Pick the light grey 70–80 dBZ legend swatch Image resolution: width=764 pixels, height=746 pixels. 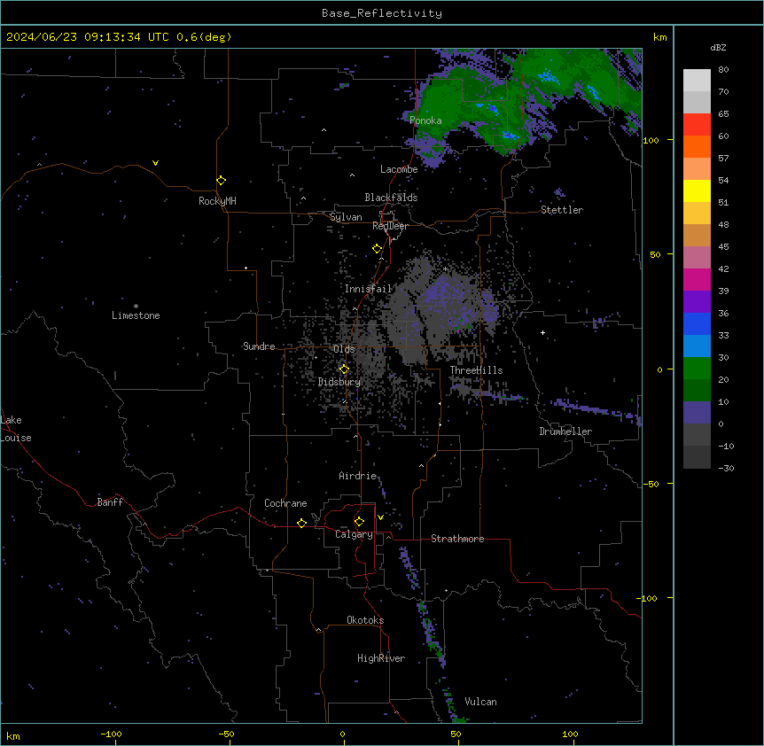point(697,81)
